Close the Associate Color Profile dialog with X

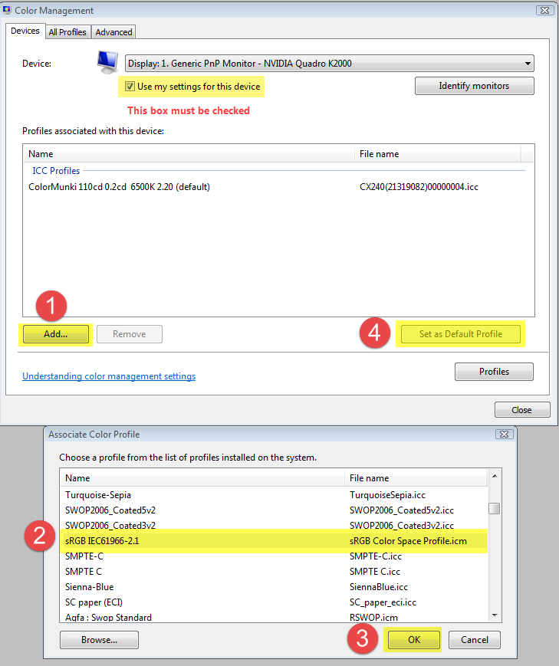point(504,434)
